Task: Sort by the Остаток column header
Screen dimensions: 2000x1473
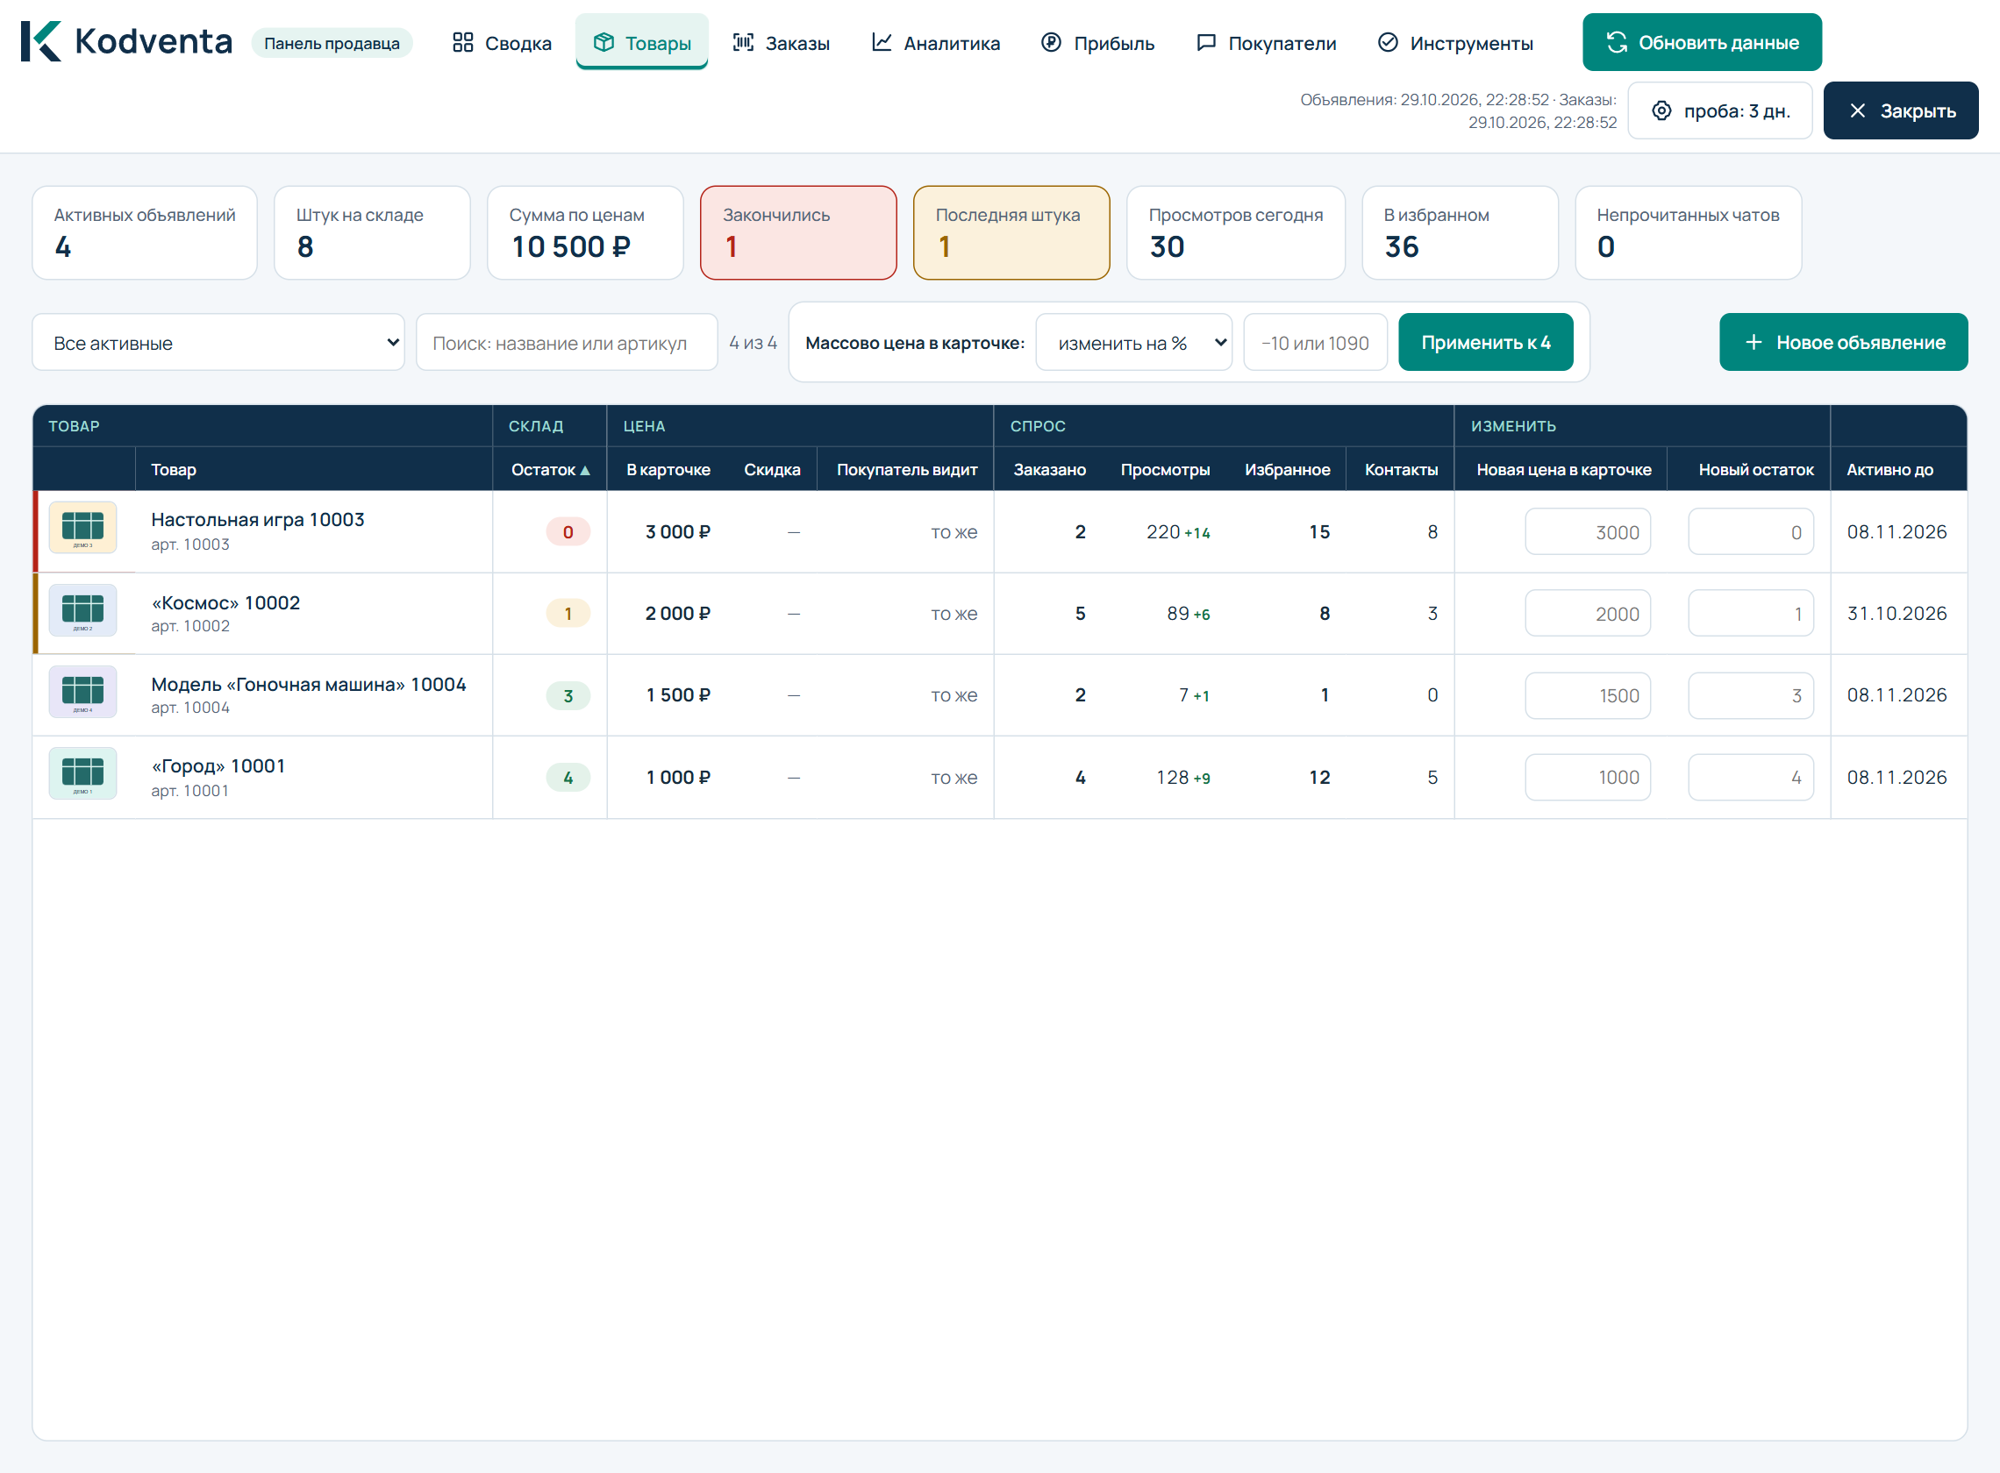Action: (x=549, y=470)
